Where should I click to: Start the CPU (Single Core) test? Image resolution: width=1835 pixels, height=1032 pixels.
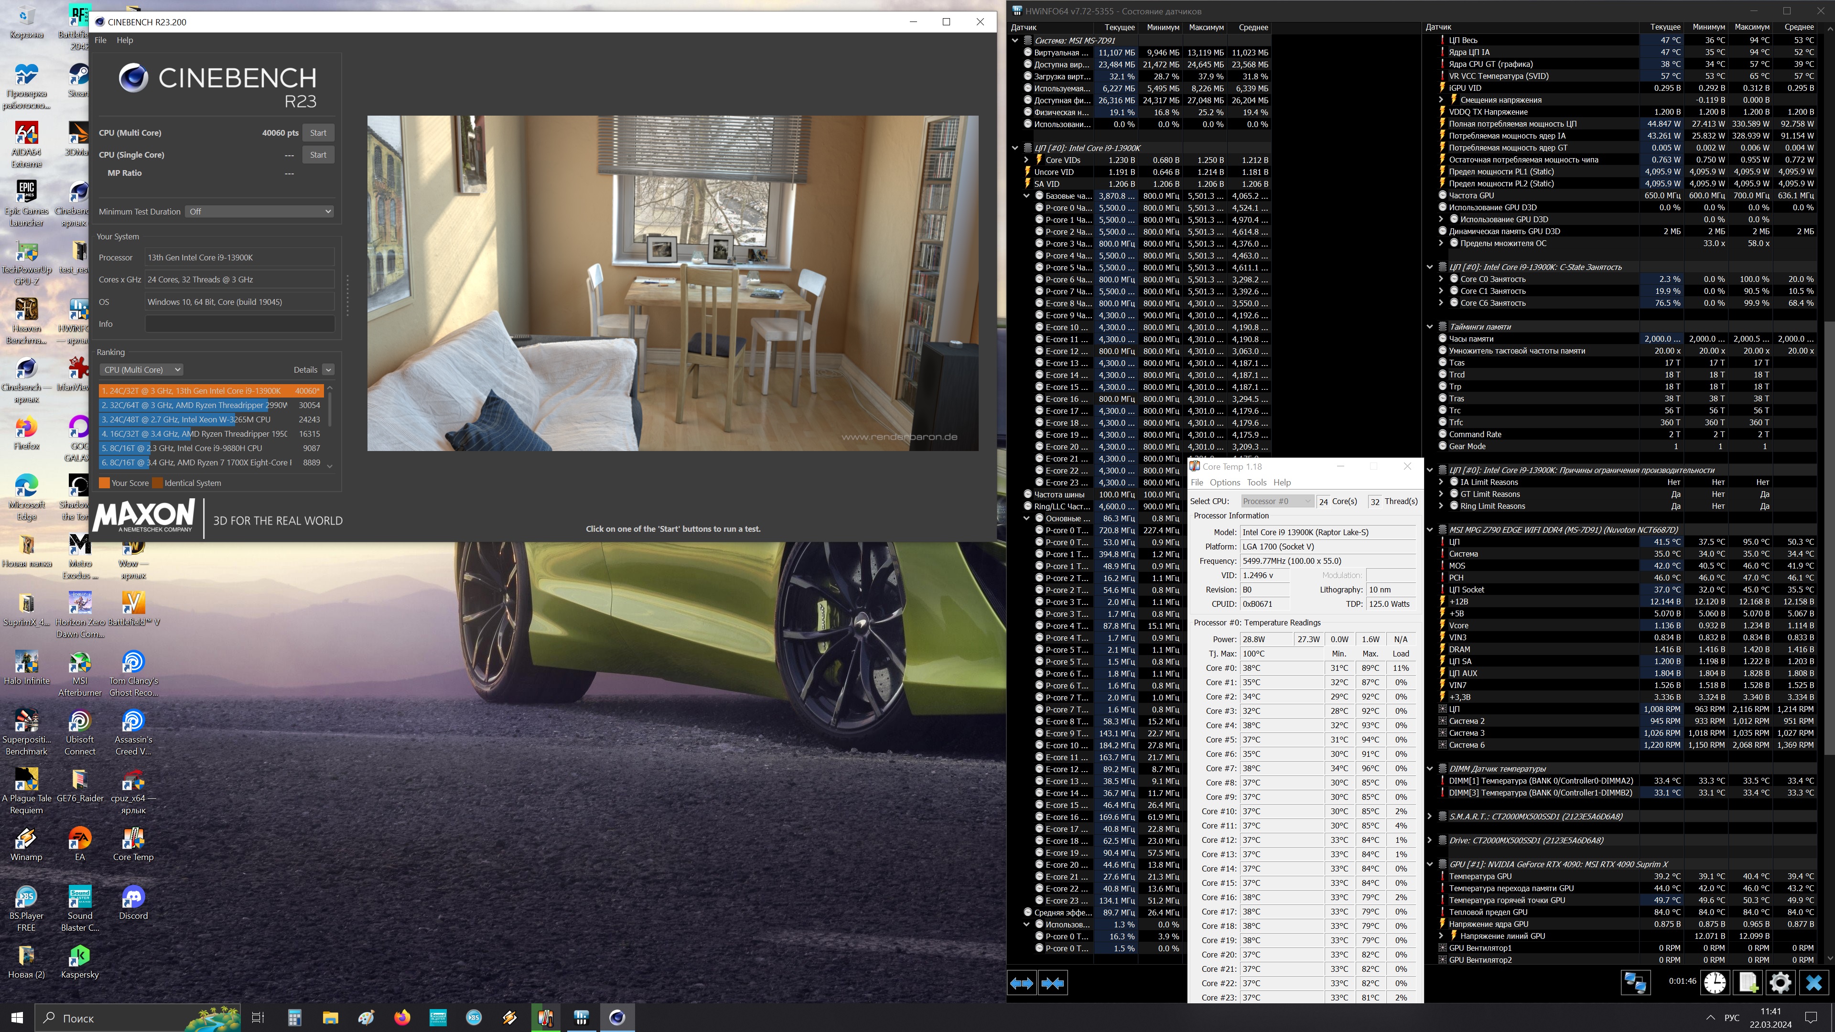click(x=318, y=154)
